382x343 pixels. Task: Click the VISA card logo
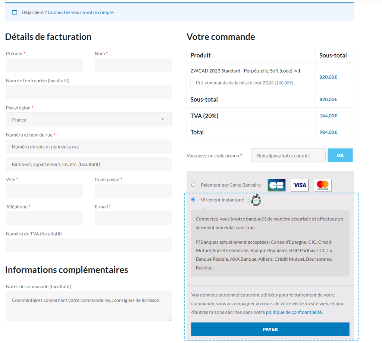(300, 185)
